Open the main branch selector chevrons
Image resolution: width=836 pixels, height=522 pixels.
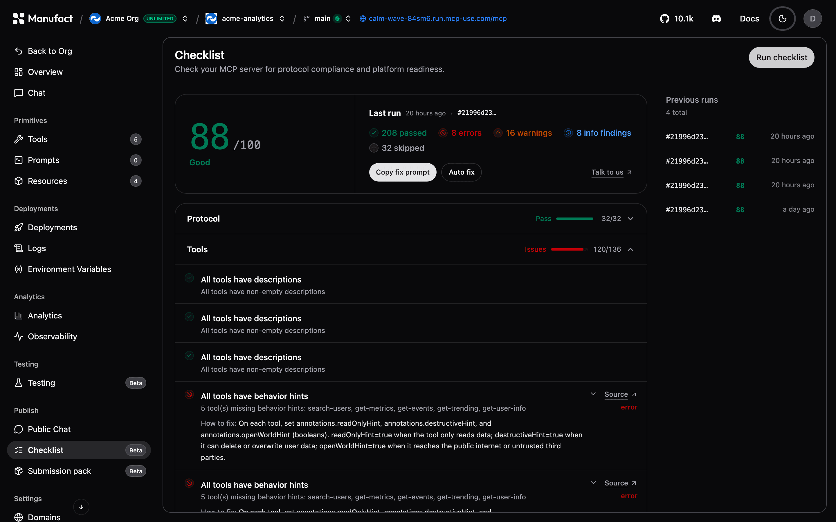[x=348, y=19]
